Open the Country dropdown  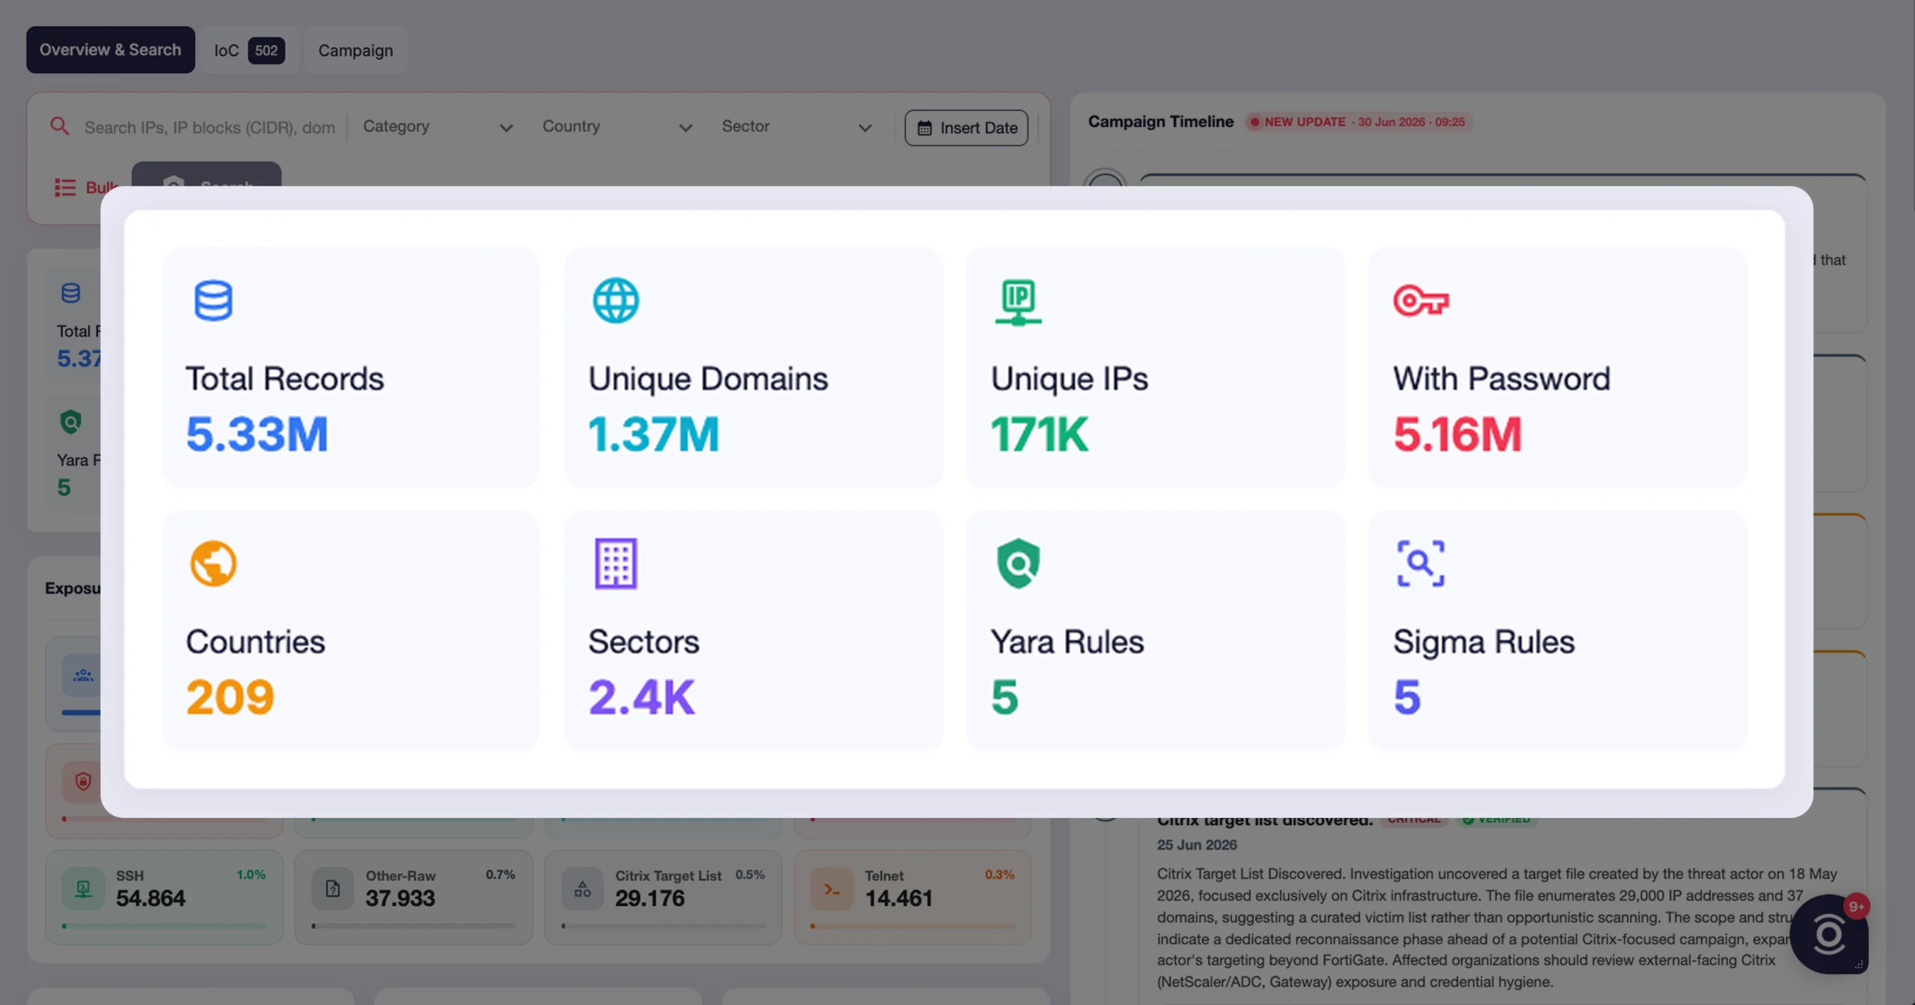pyautogui.click(x=617, y=126)
